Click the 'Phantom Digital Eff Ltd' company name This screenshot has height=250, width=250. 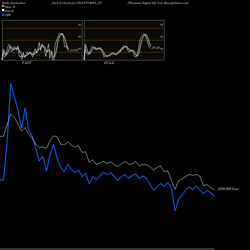[x=145, y=3]
